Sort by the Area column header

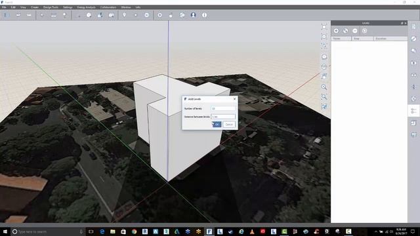click(x=362, y=39)
